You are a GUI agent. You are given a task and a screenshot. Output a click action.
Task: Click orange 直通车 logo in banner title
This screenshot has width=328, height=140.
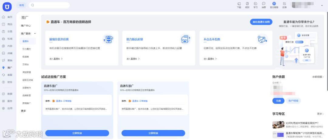[48, 22]
